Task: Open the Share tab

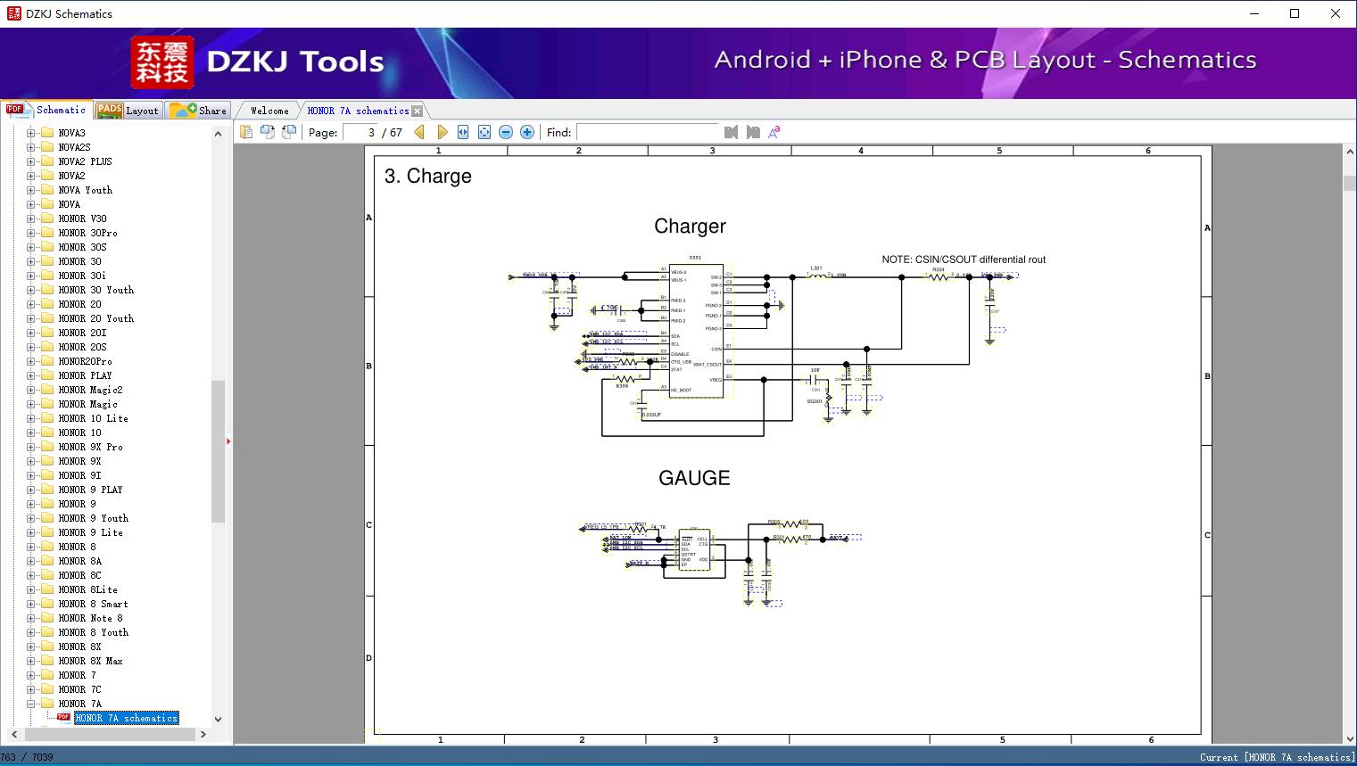Action: (198, 111)
